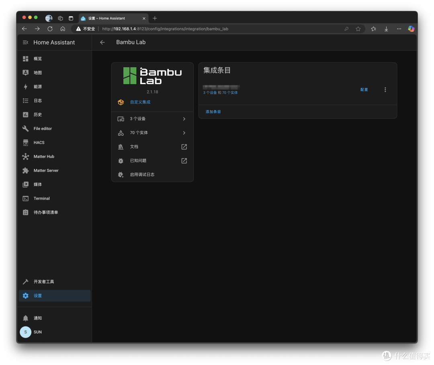Click 添加条目 to add an entry
Screen dimensions: 434x365
pyautogui.click(x=213, y=112)
